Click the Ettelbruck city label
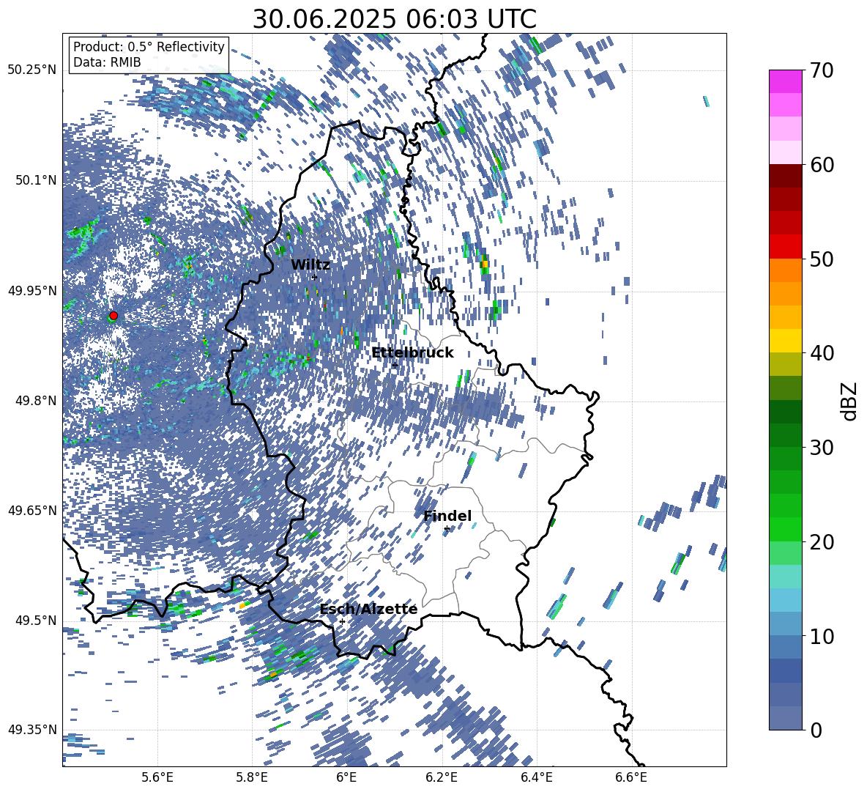 (412, 353)
